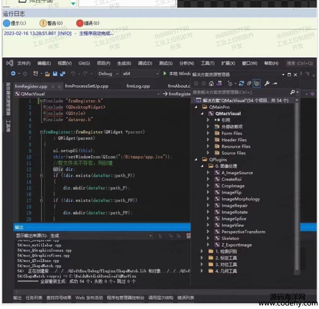
Task: Select the Z_ExportImage project
Action: (237, 245)
